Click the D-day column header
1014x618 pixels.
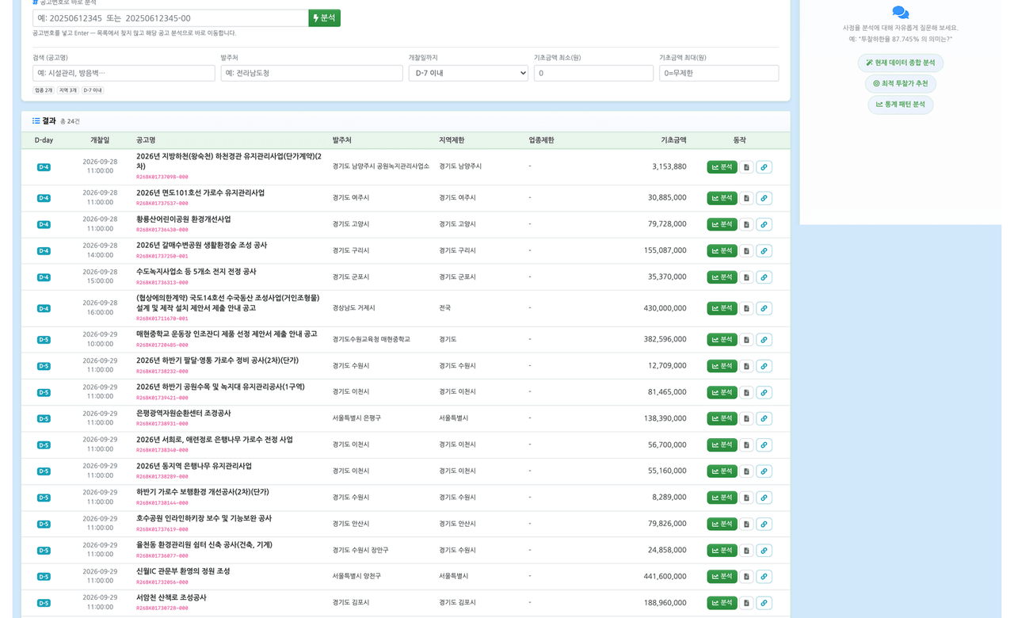click(x=44, y=140)
